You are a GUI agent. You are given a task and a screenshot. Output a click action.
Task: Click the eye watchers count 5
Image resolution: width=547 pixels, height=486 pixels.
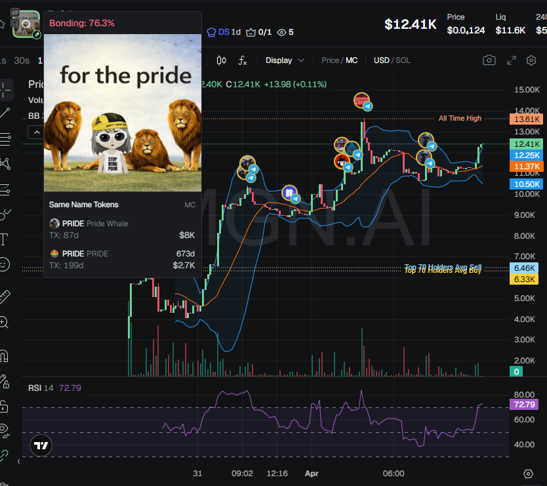[285, 32]
